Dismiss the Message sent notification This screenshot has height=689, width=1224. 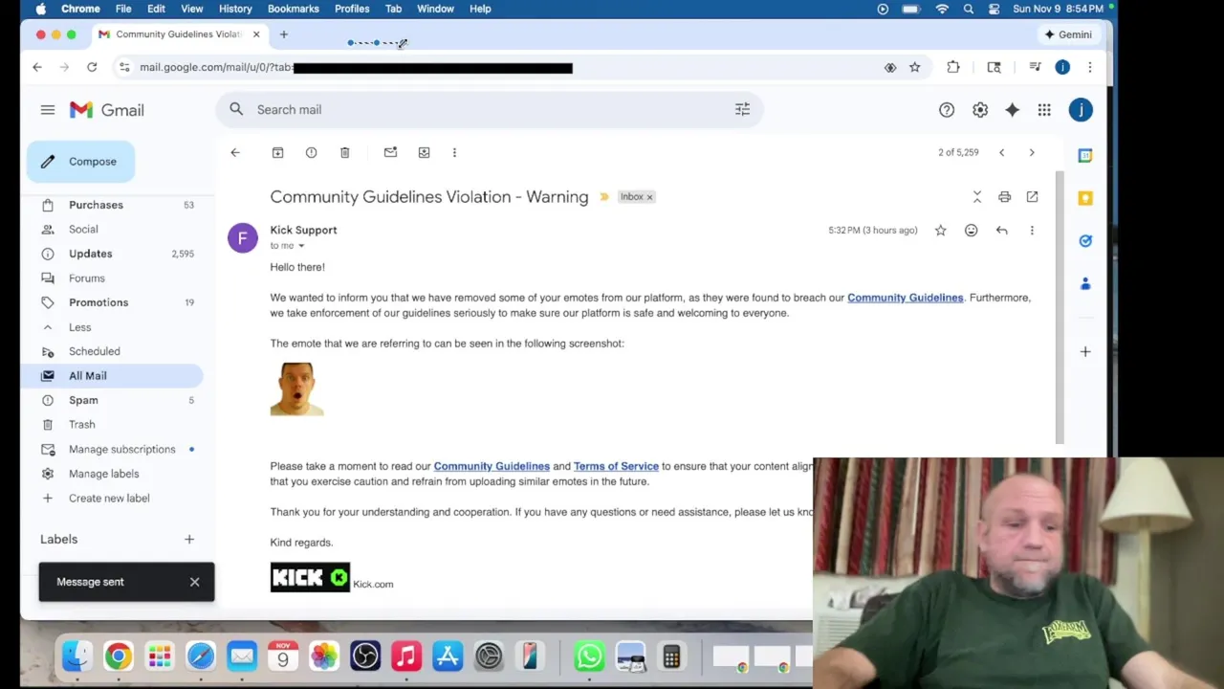pyautogui.click(x=194, y=582)
